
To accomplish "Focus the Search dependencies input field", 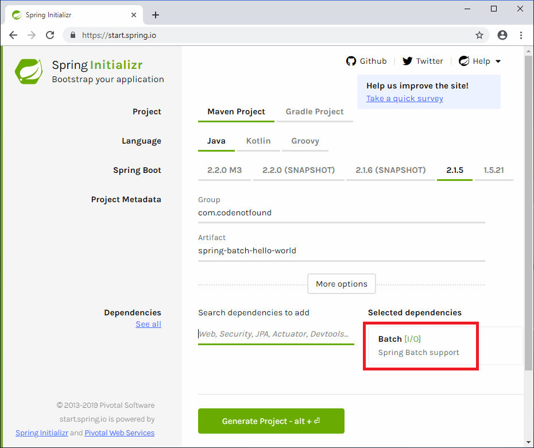I will pyautogui.click(x=276, y=334).
